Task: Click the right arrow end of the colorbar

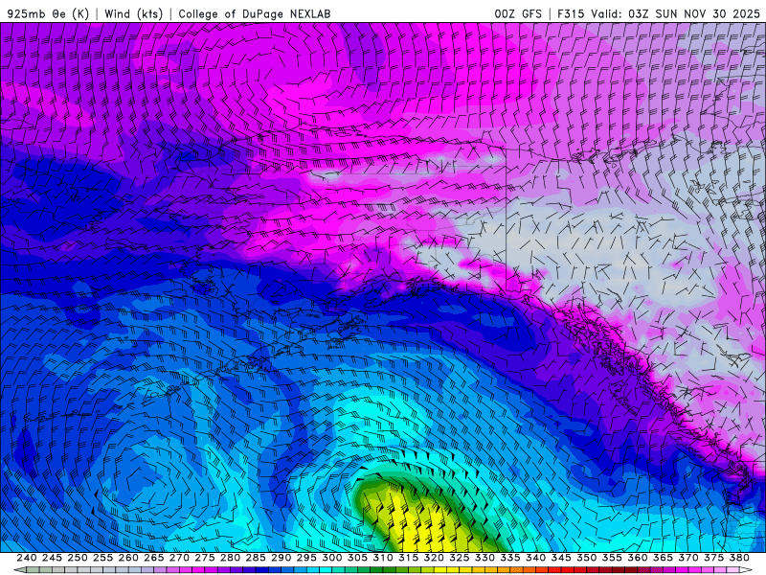Action: (x=747, y=570)
